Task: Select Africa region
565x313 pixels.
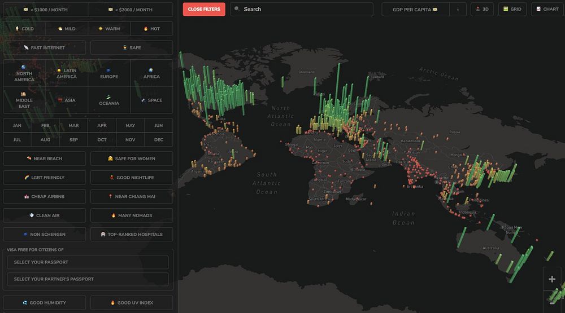Action: pyautogui.click(x=151, y=73)
